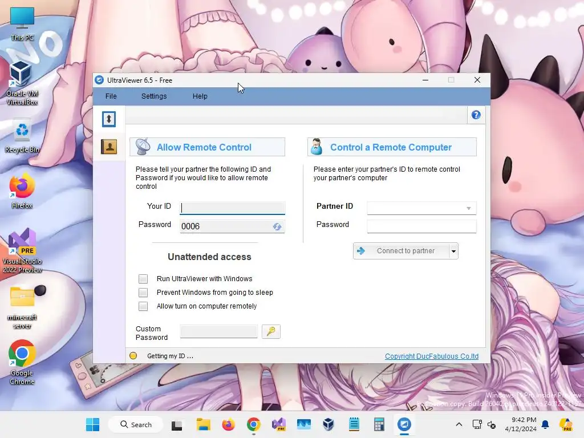Open the Connect to partner dropdown arrow
This screenshot has height=438, width=584.
(x=453, y=251)
